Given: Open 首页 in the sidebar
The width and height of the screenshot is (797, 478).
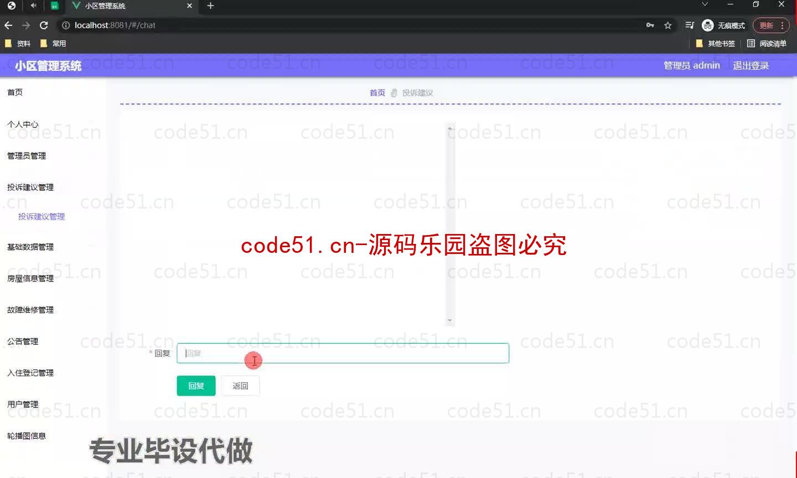Looking at the screenshot, I should (15, 92).
